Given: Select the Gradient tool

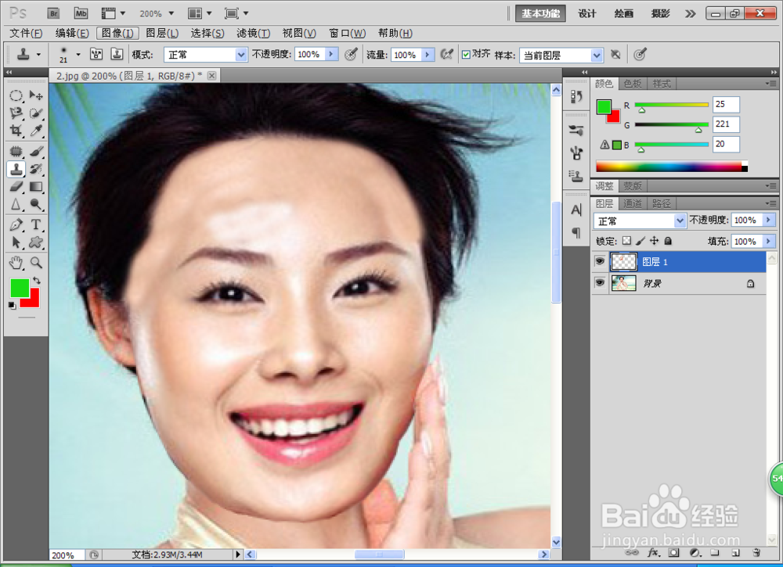Looking at the screenshot, I should pyautogui.click(x=36, y=186).
